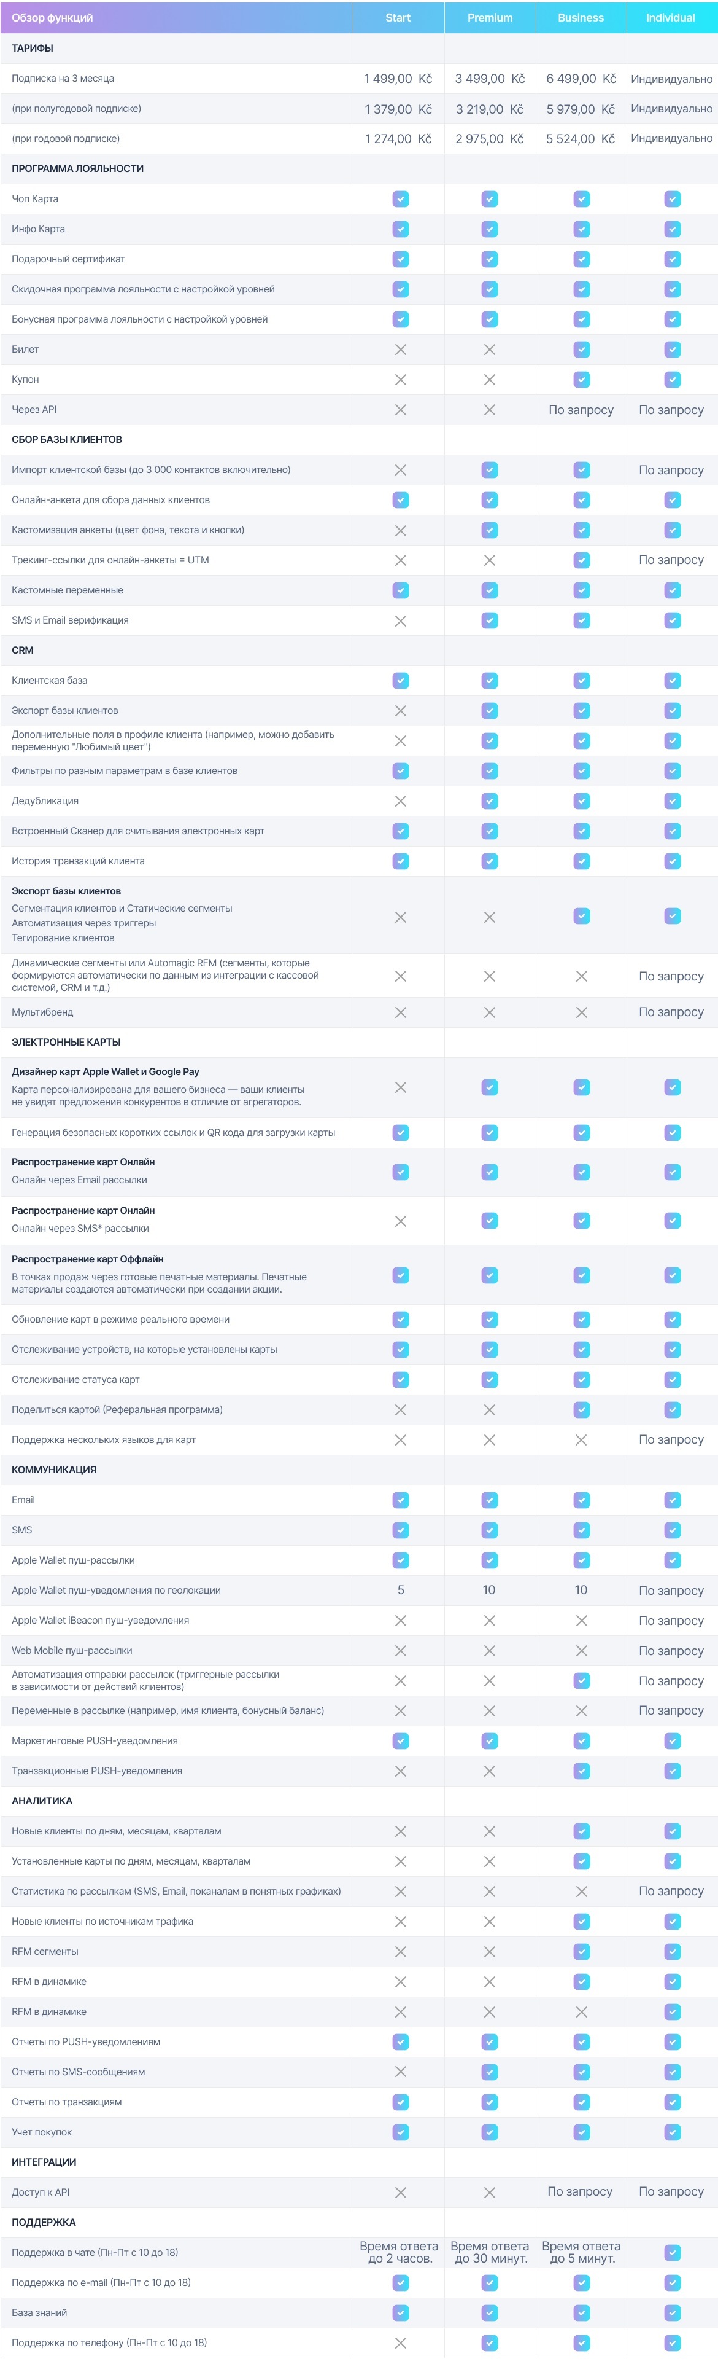This screenshot has height=2364, width=718.
Task: Click the Start cross for Поддержка по телефону
Action: click(x=400, y=2343)
